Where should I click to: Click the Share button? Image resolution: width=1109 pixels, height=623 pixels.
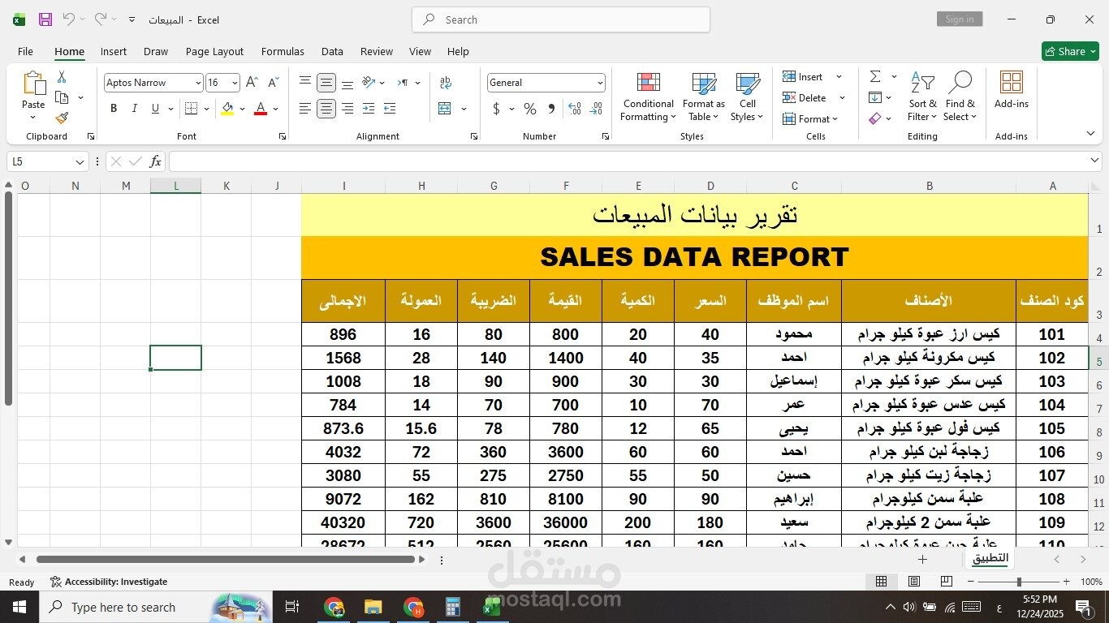(x=1069, y=51)
